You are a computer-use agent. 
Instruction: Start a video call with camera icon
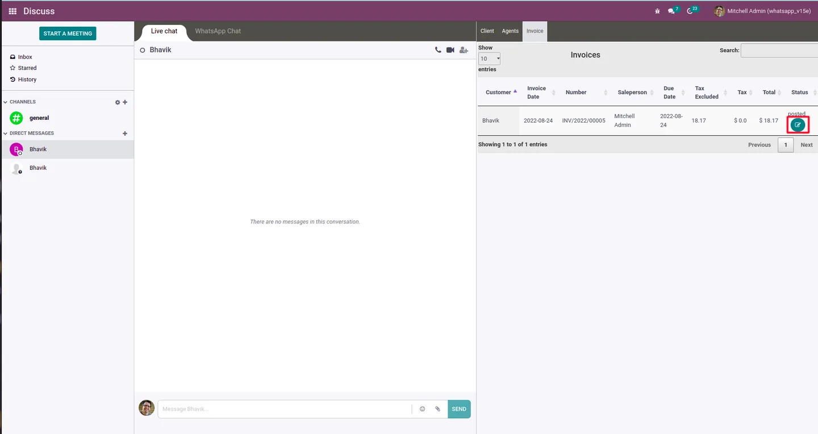tap(450, 50)
